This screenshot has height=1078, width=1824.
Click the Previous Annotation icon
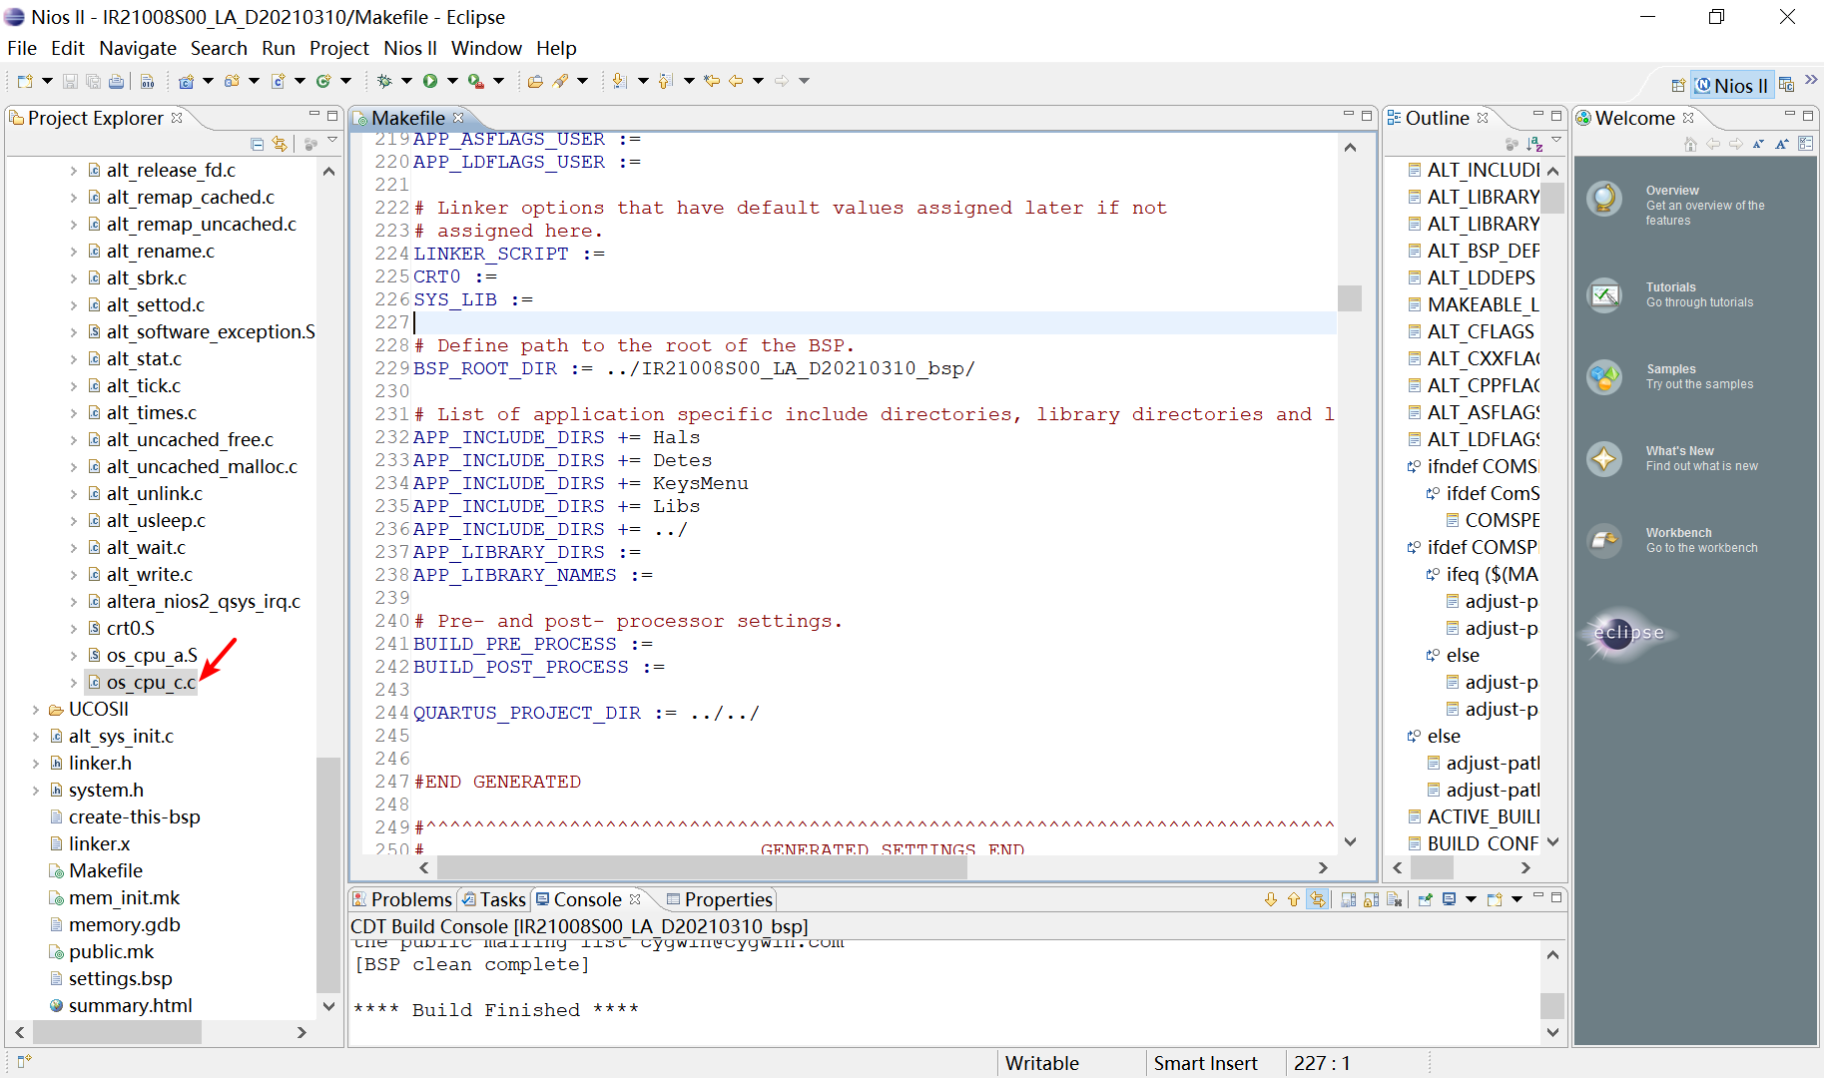pos(666,81)
